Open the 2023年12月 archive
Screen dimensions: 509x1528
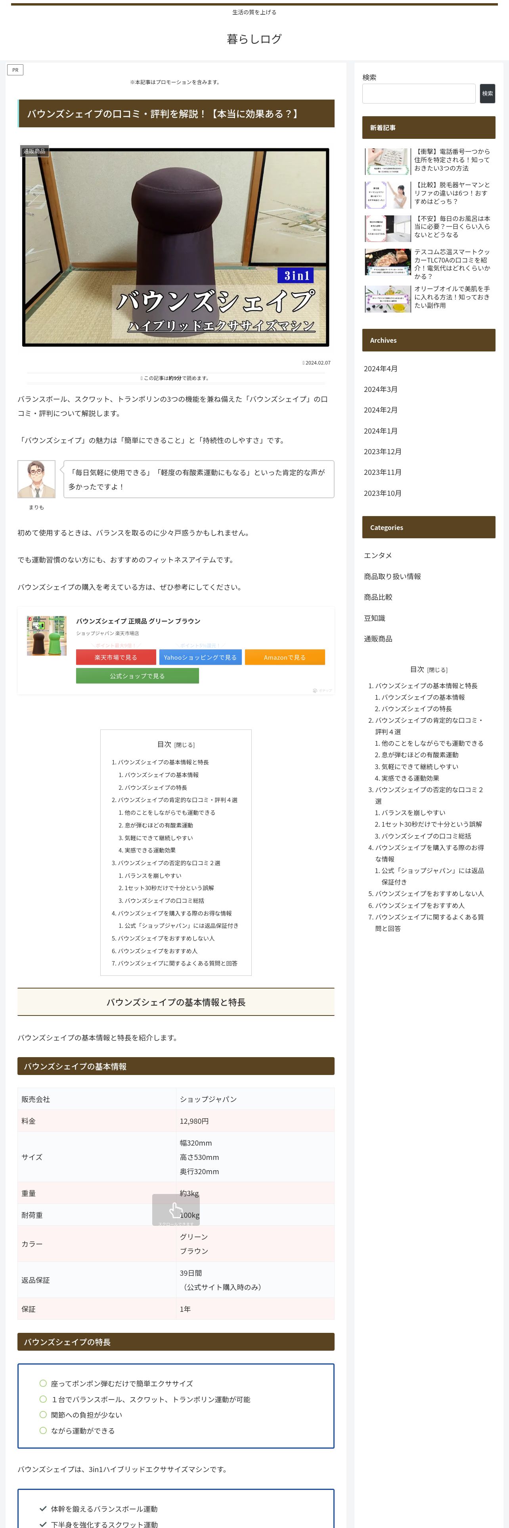(x=383, y=452)
